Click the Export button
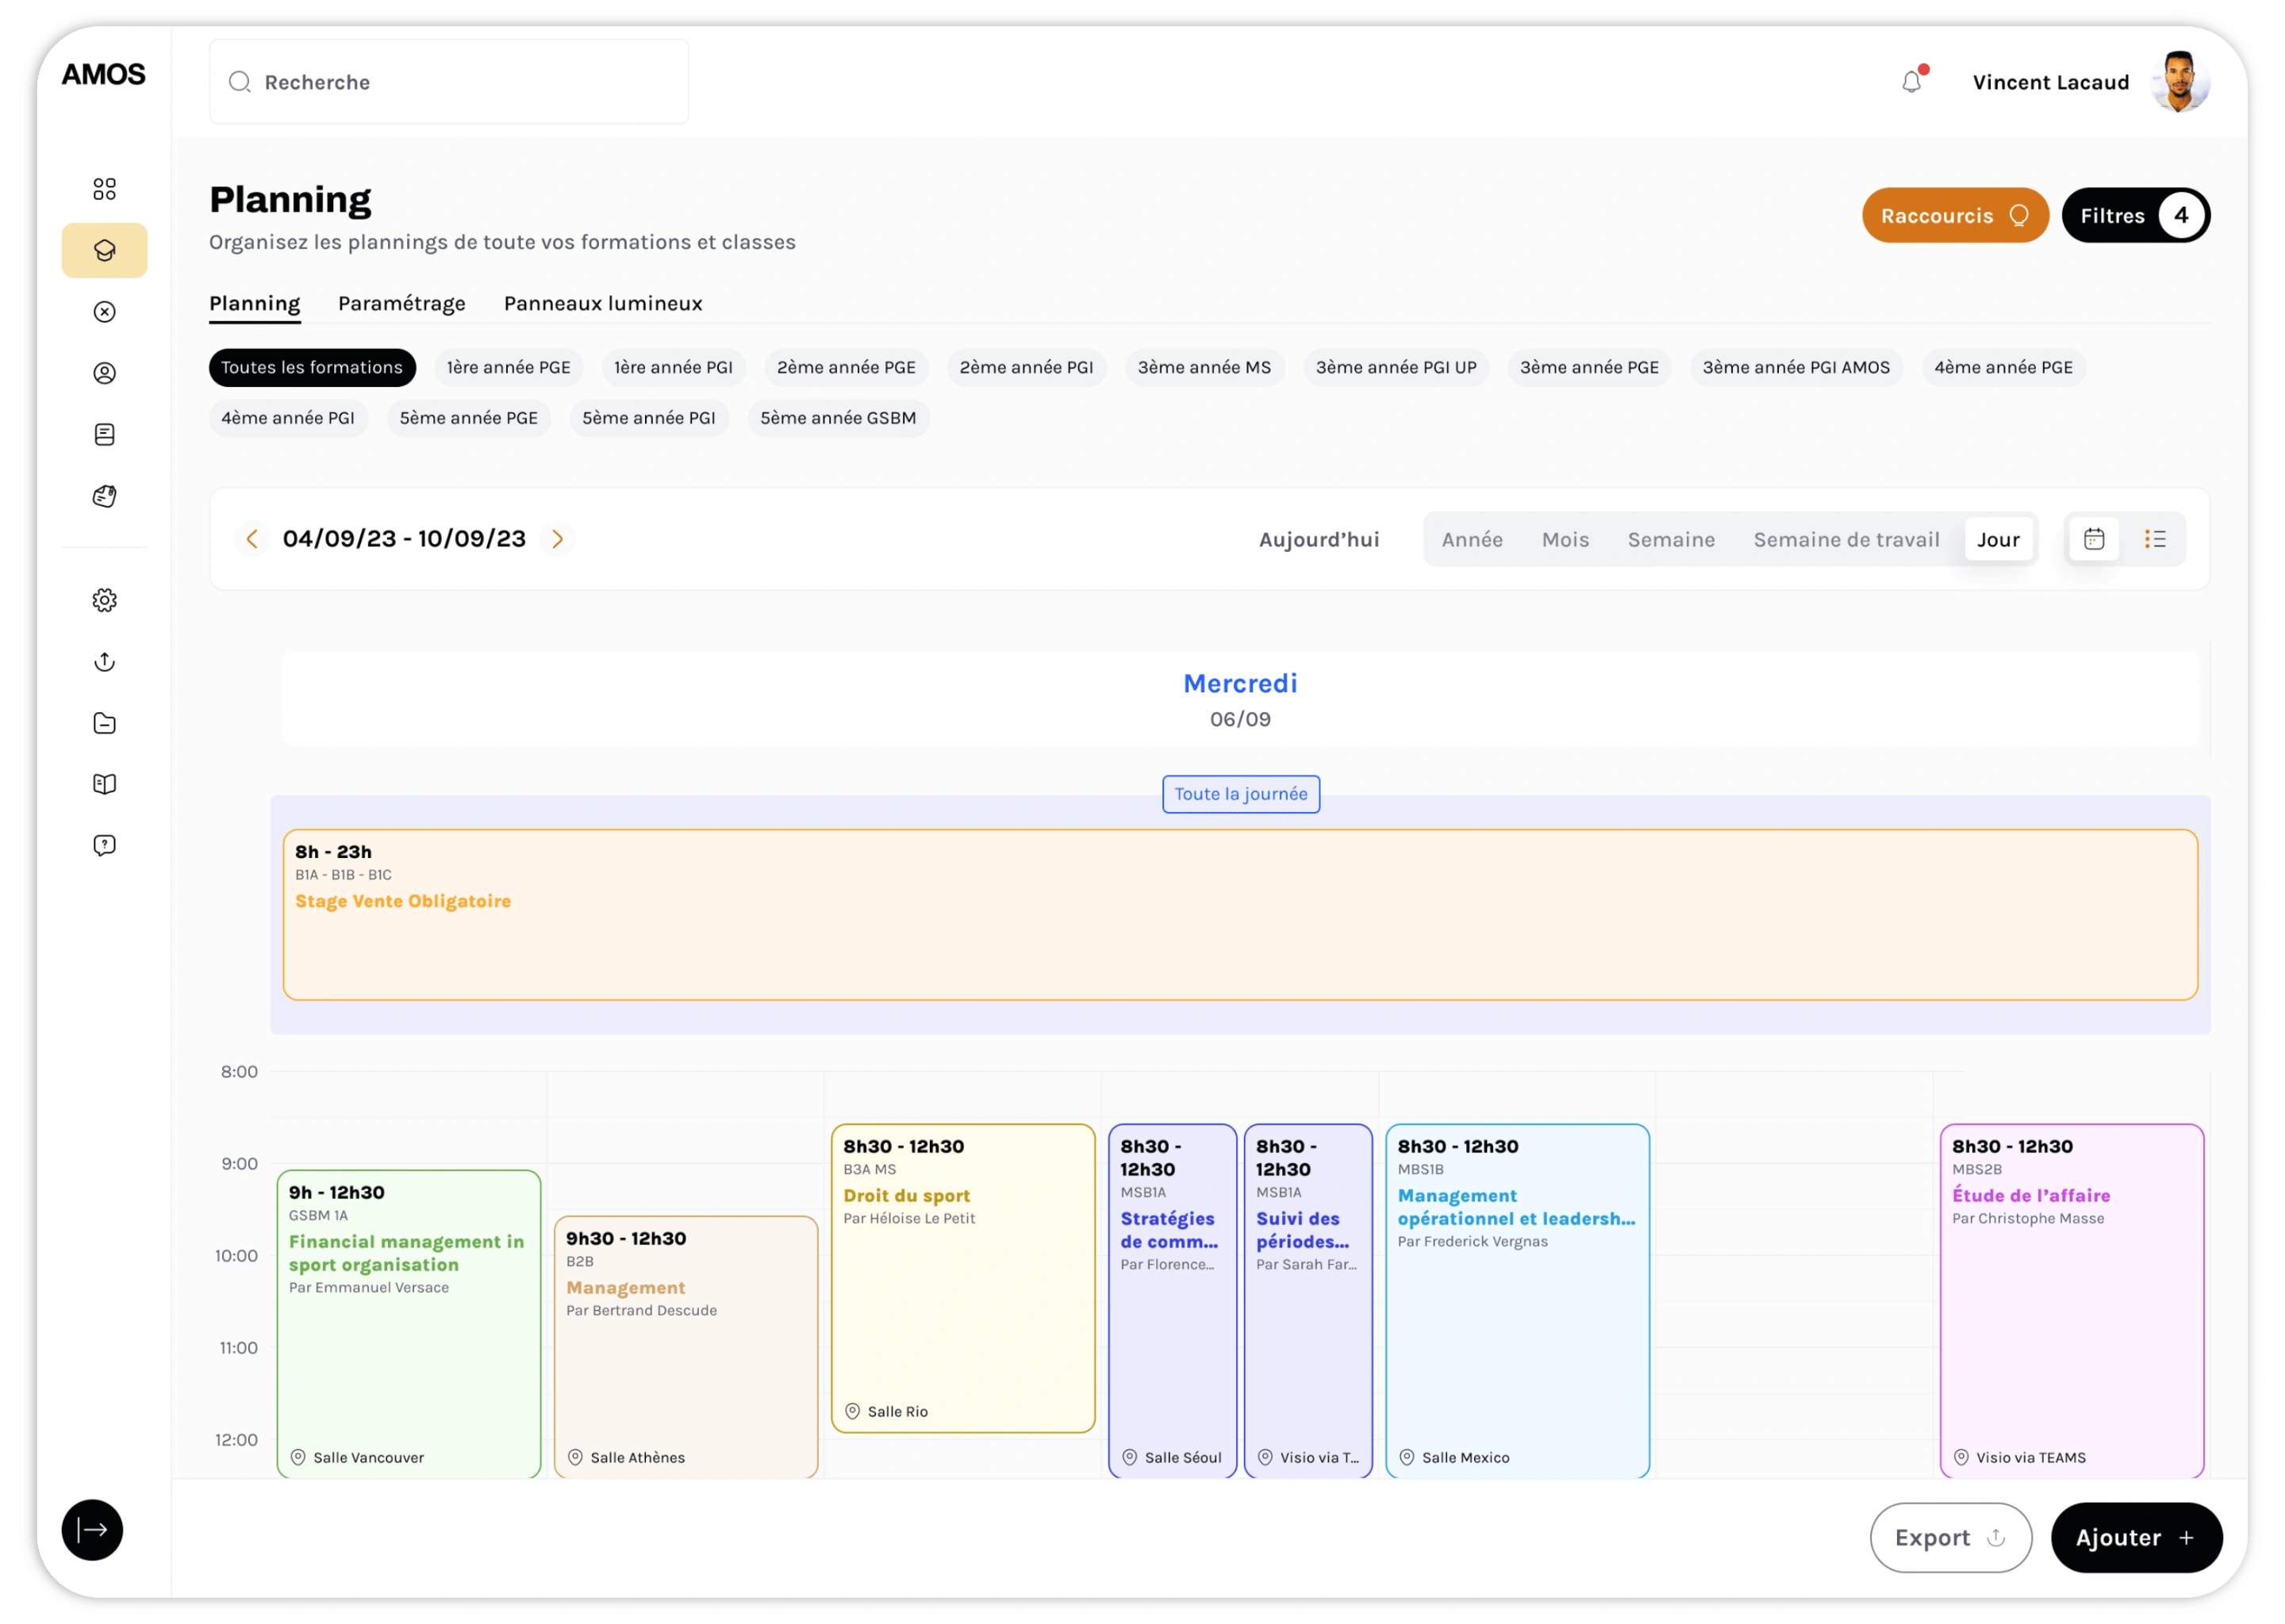Image resolution: width=2285 pixels, height=1624 pixels. pos(1950,1538)
